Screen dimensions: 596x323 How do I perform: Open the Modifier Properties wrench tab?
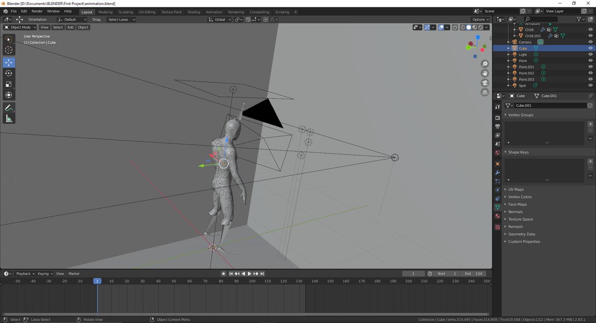[x=498, y=172]
